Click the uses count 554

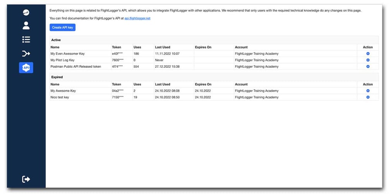[136, 66]
